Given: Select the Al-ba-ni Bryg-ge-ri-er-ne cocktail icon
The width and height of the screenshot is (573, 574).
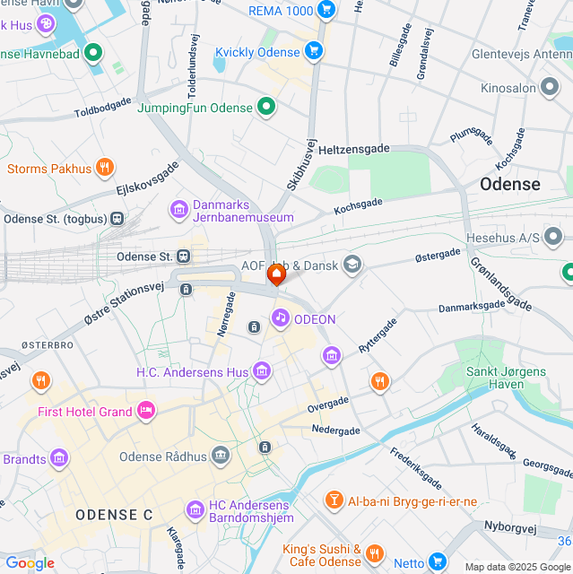Looking at the screenshot, I should [334, 500].
